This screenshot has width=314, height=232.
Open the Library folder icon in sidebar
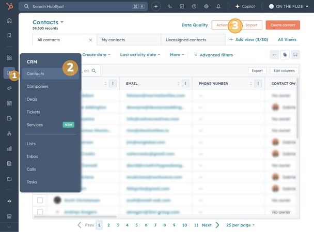coord(9,179)
